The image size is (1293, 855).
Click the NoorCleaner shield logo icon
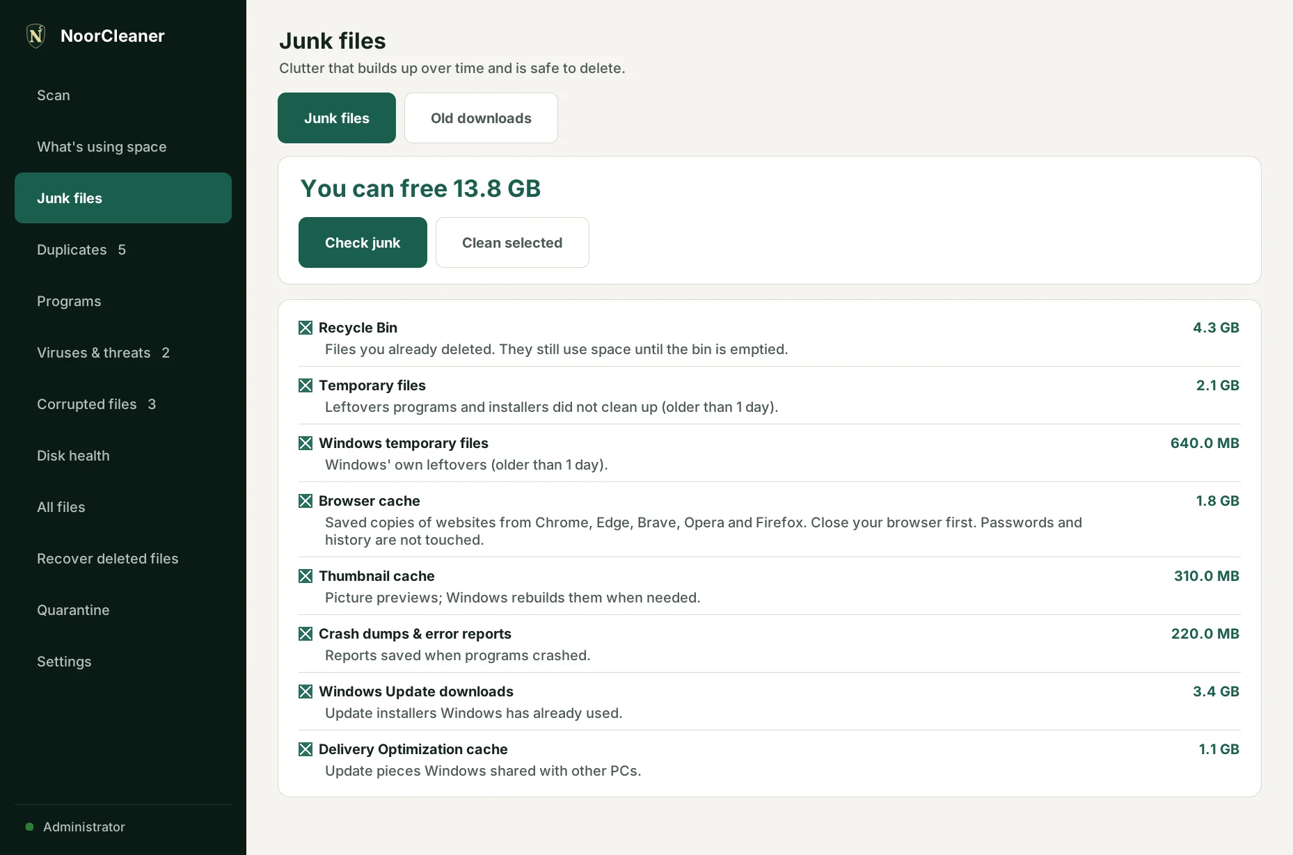pos(35,35)
